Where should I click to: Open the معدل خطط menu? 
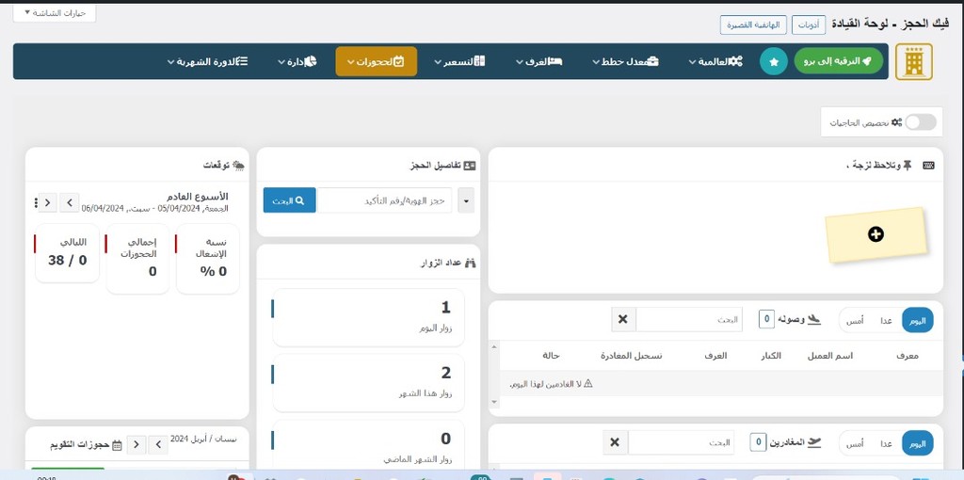[626, 61]
